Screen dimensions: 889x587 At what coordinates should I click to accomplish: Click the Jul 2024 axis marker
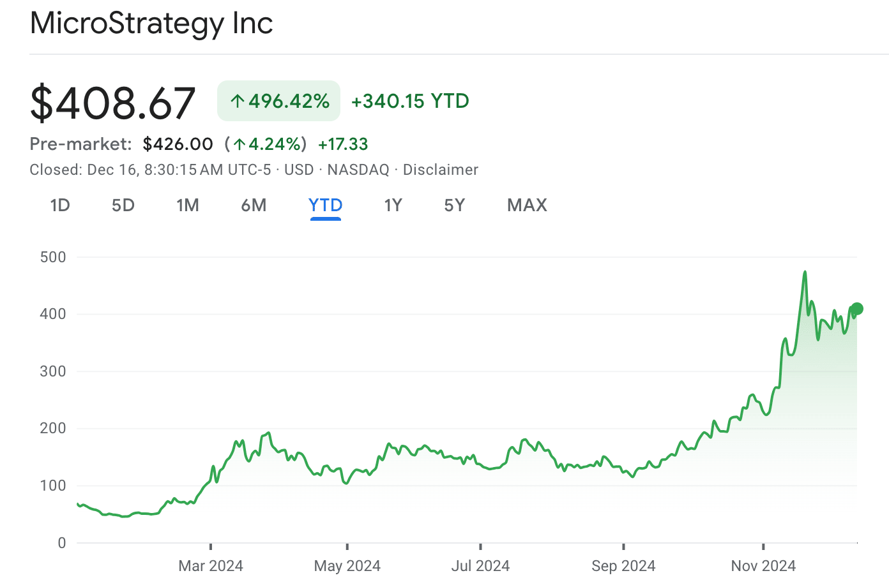tap(480, 566)
